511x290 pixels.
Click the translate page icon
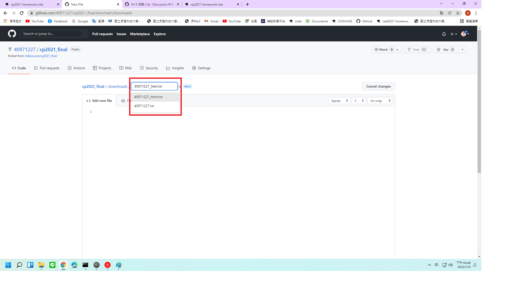442,13
